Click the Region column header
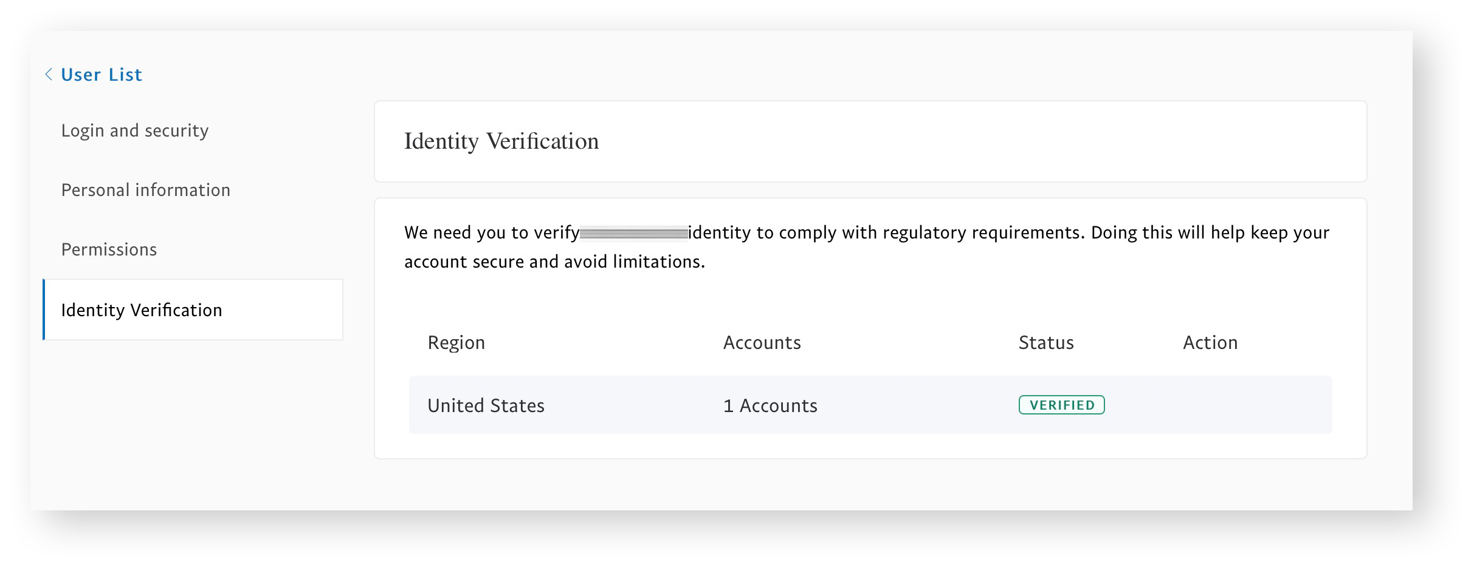 [456, 342]
